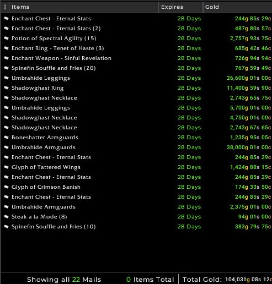Click mail icon beside Potion of Spectral Agility (15)

6,38
